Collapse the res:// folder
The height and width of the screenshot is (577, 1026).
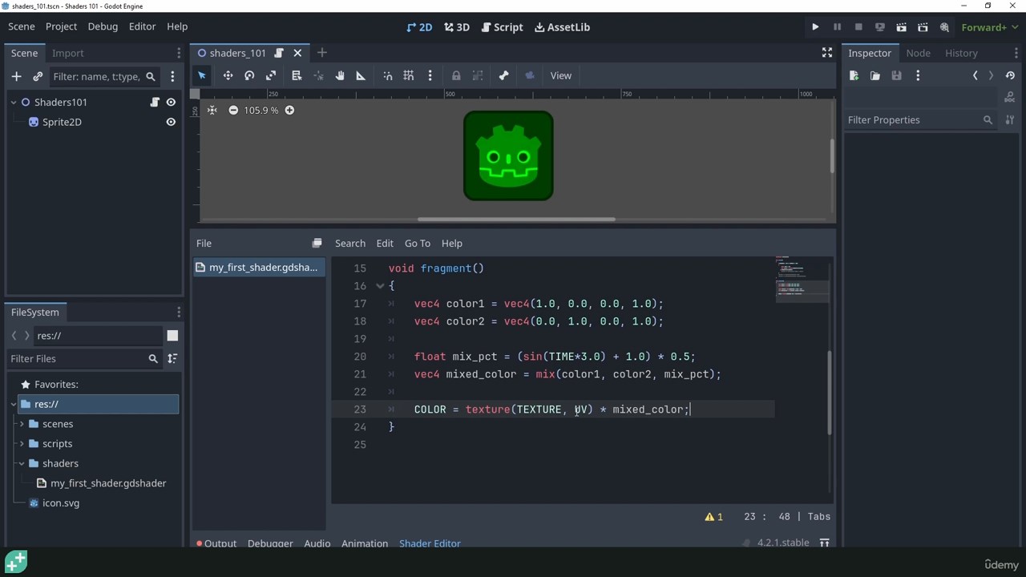[14, 404]
